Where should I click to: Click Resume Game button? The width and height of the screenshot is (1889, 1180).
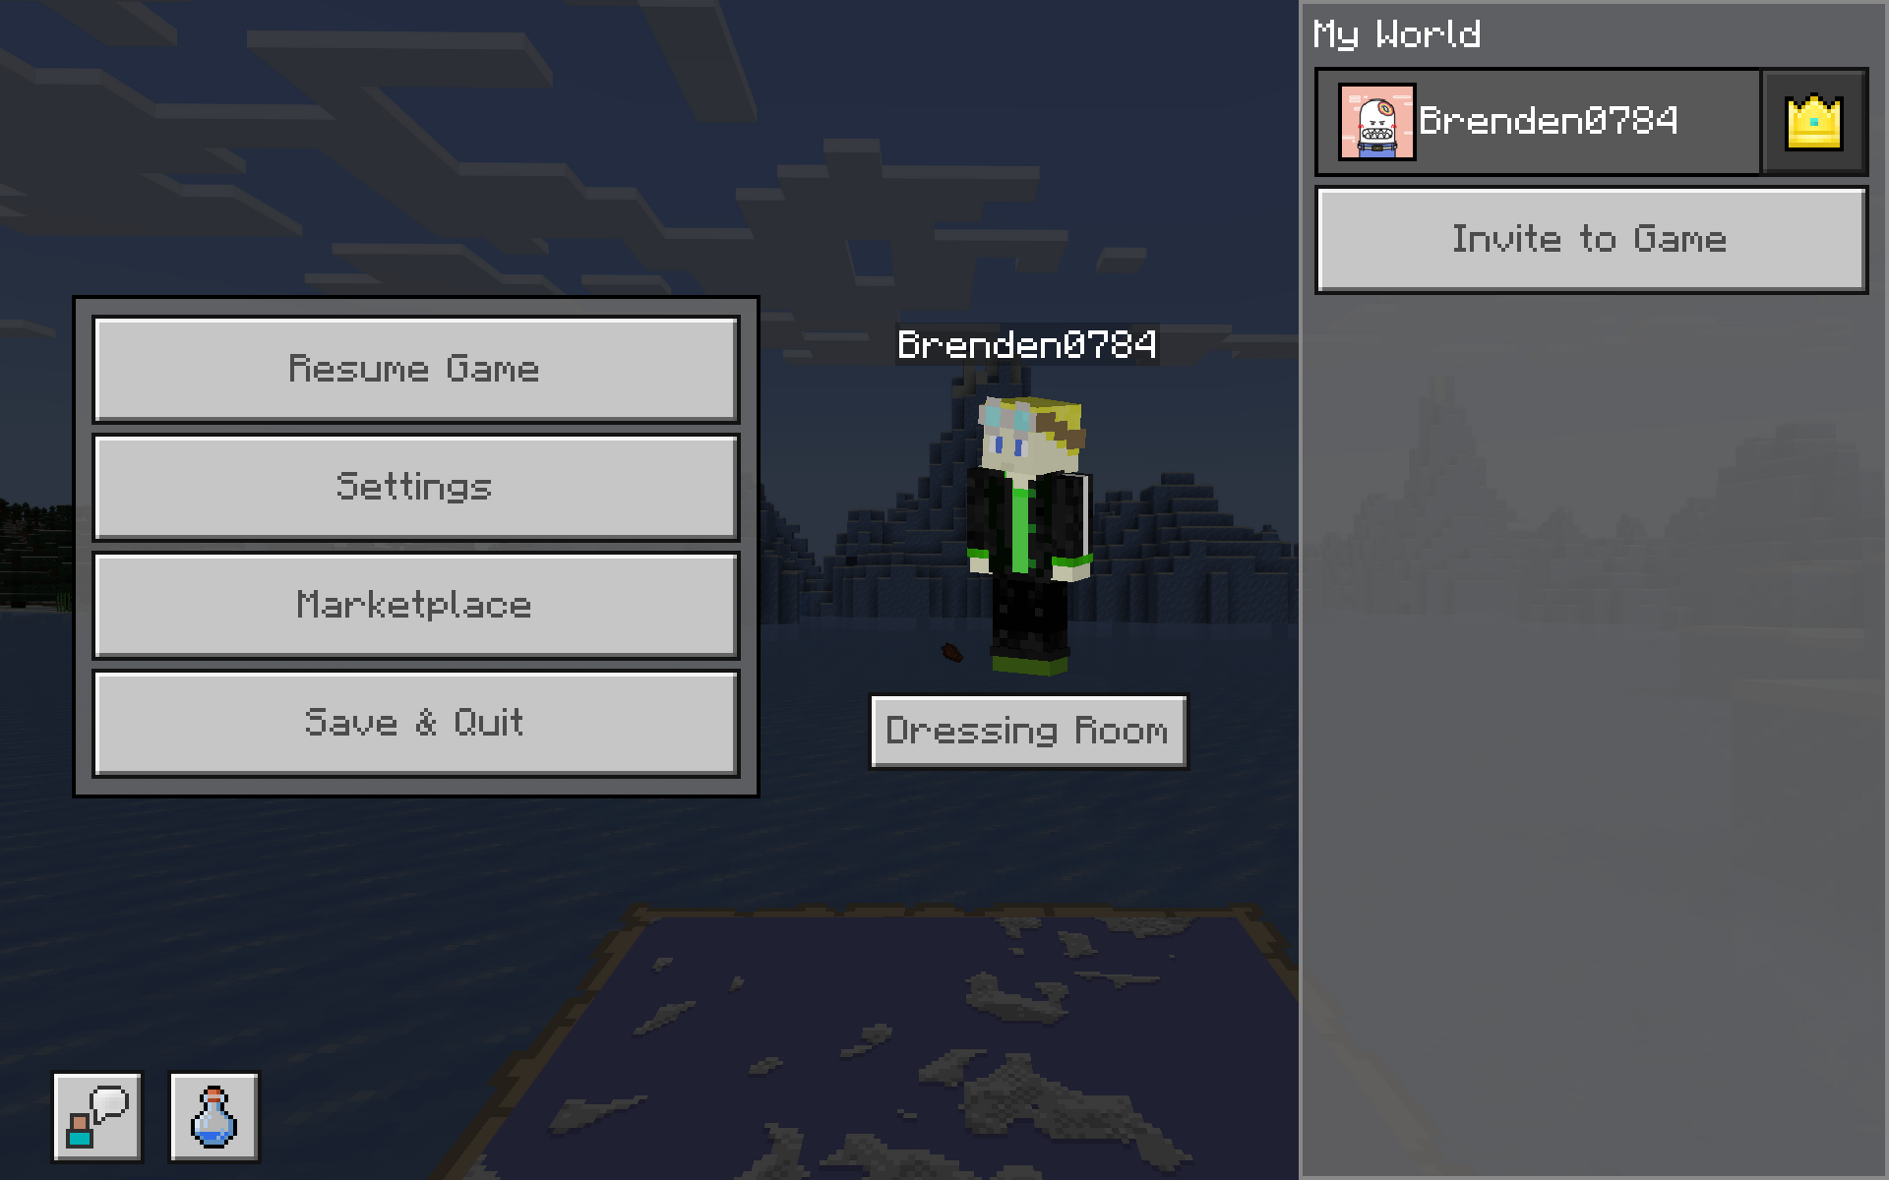click(x=413, y=367)
